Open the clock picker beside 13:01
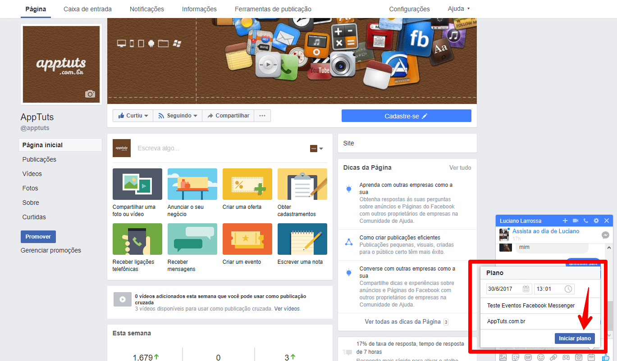 (x=568, y=289)
